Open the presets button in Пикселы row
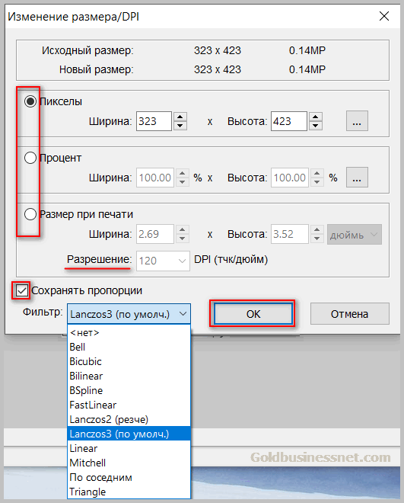Image resolution: width=404 pixels, height=503 pixels. tap(357, 121)
